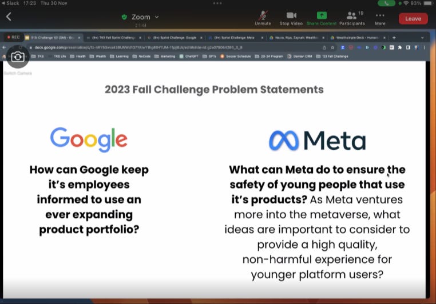Viewport: 436px width, 304px height.
Task: Open the ChatGPT bookmark
Action: click(x=189, y=57)
